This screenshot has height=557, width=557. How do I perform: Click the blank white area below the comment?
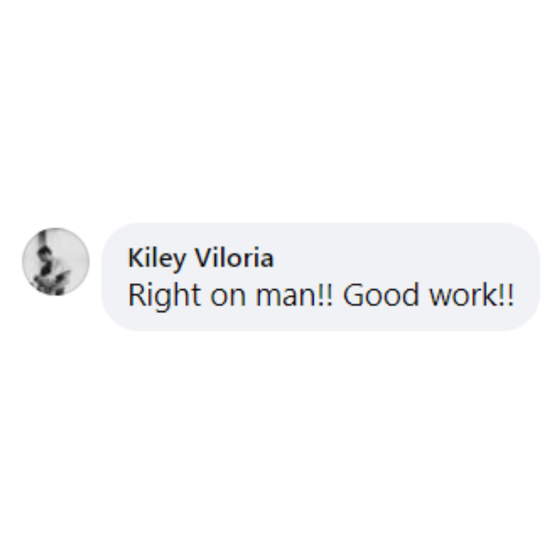click(278, 444)
